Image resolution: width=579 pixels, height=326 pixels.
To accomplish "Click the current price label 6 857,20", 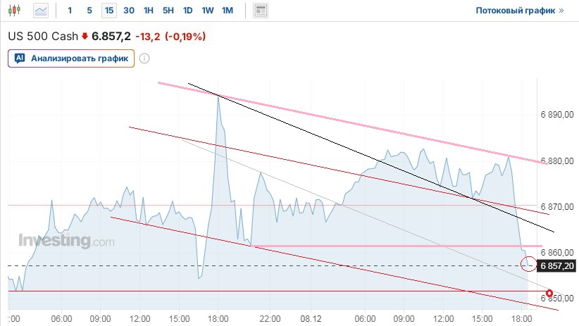I will pyautogui.click(x=557, y=265).
